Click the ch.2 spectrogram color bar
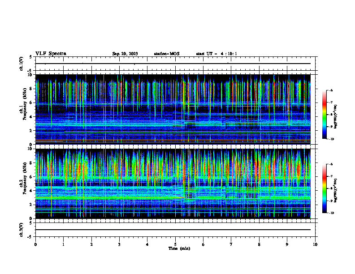This screenshot has width=355, height=274. [325, 188]
